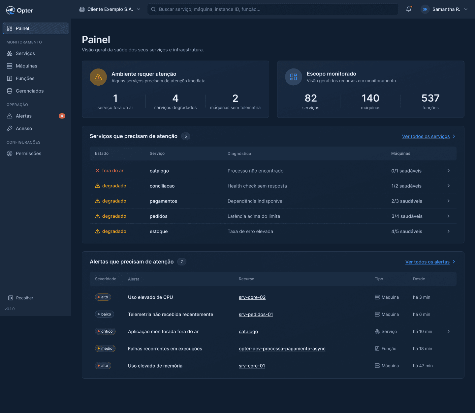Click the Recolher button label
The width and height of the screenshot is (475, 413).
(x=25, y=298)
